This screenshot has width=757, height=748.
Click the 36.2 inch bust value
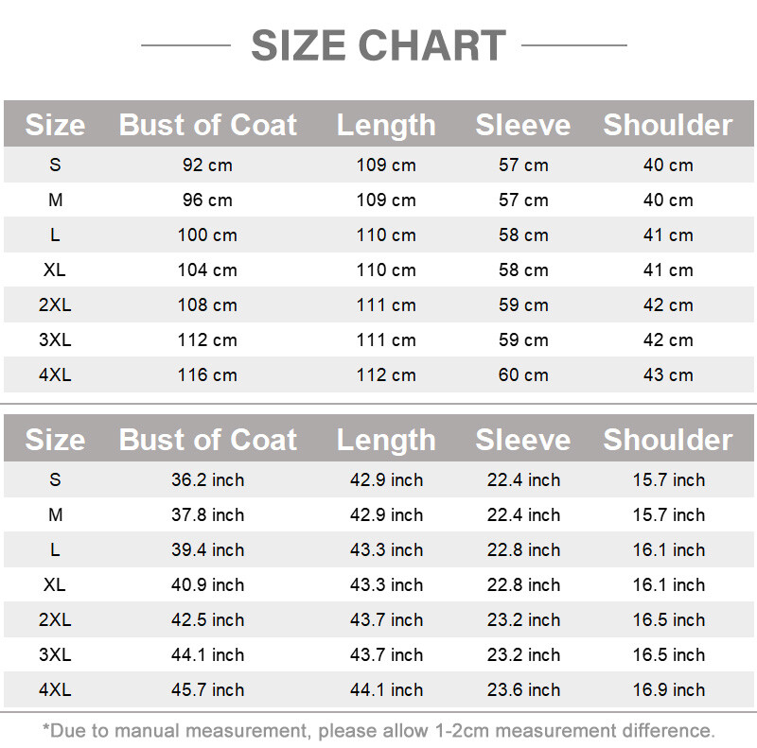point(207,479)
